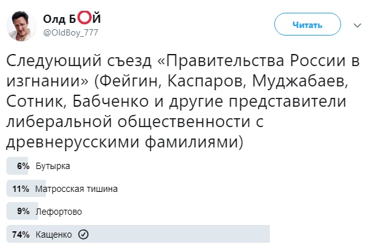Click the word Бабченко in the tweet
This screenshot has width=378, height=251.
[x=111, y=101]
